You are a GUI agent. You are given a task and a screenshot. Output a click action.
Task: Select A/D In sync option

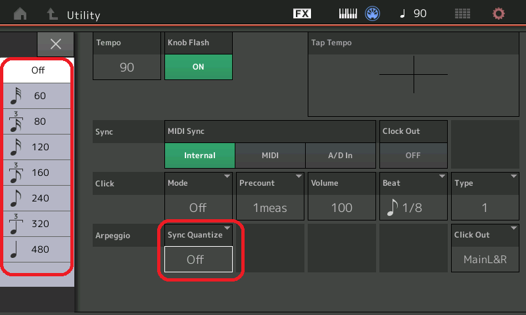pyautogui.click(x=340, y=156)
